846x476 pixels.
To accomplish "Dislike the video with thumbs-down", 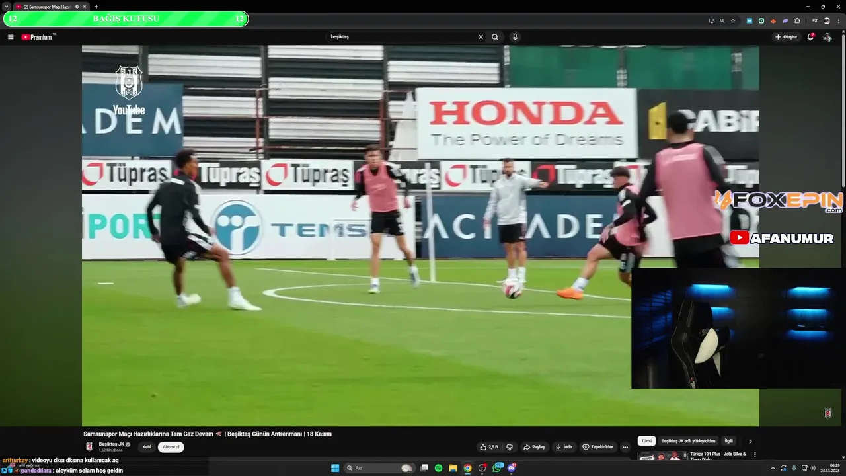I will tap(510, 447).
